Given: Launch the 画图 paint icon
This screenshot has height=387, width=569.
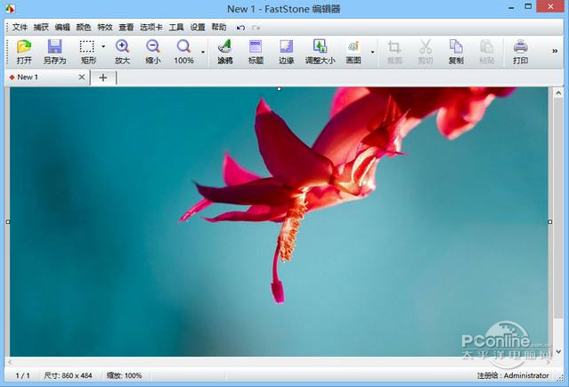Looking at the screenshot, I should pyautogui.click(x=354, y=52).
